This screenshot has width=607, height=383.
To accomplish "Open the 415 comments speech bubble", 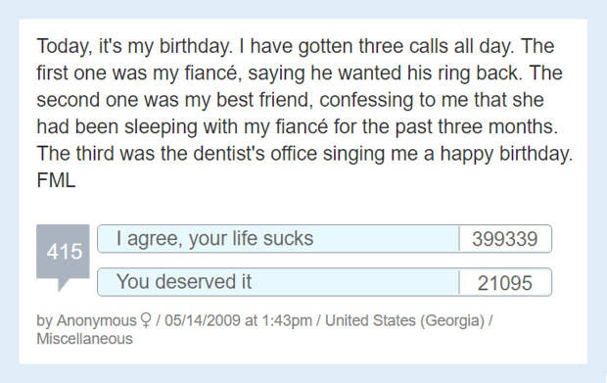I will pyautogui.click(x=63, y=252).
